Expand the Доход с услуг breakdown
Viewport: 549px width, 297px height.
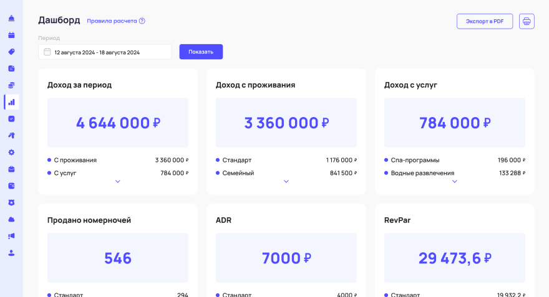pyautogui.click(x=455, y=182)
